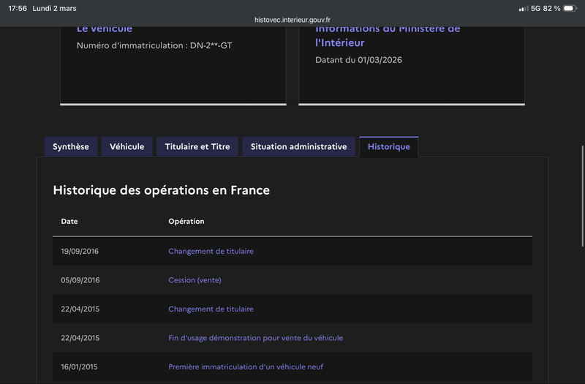The width and height of the screenshot is (585, 384).
Task: Click Informations du Ministère de l'Intérieur heading
Action: 388,36
